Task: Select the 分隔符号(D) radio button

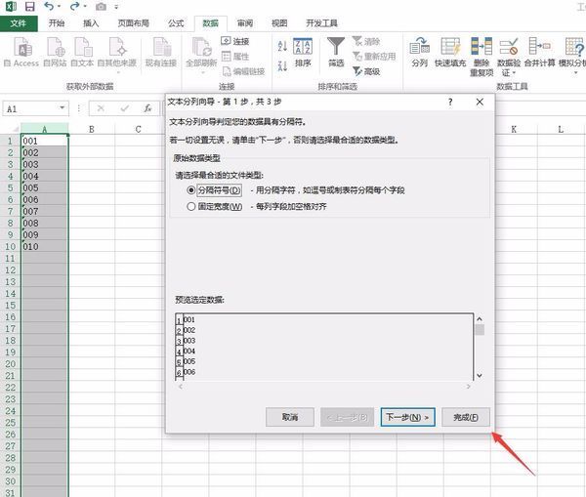Action: tap(191, 190)
